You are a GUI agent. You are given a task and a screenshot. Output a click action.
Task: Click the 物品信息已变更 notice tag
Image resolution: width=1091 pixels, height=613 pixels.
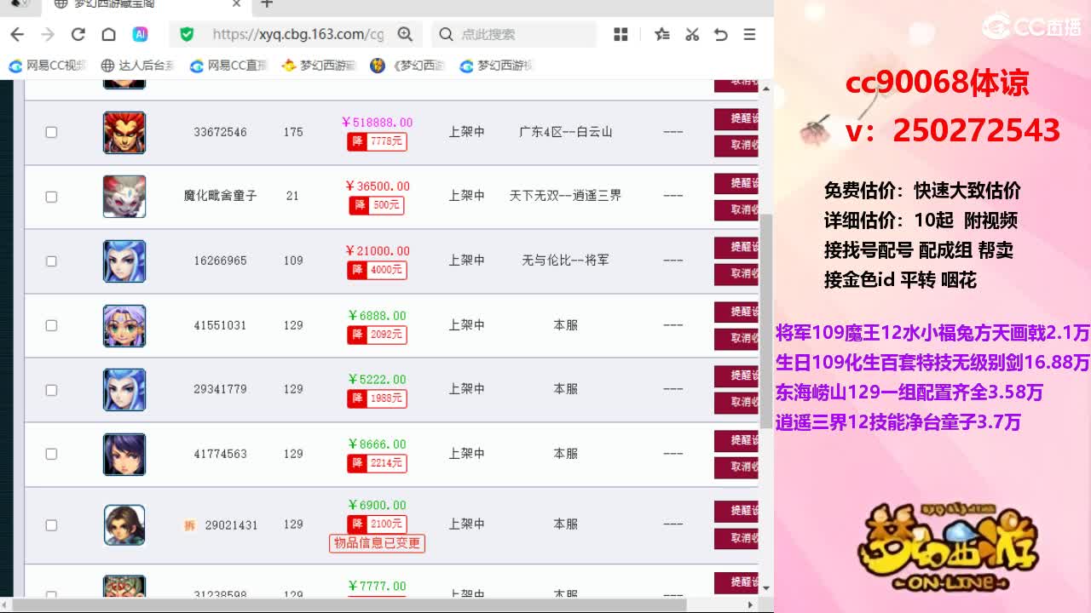pyautogui.click(x=377, y=543)
